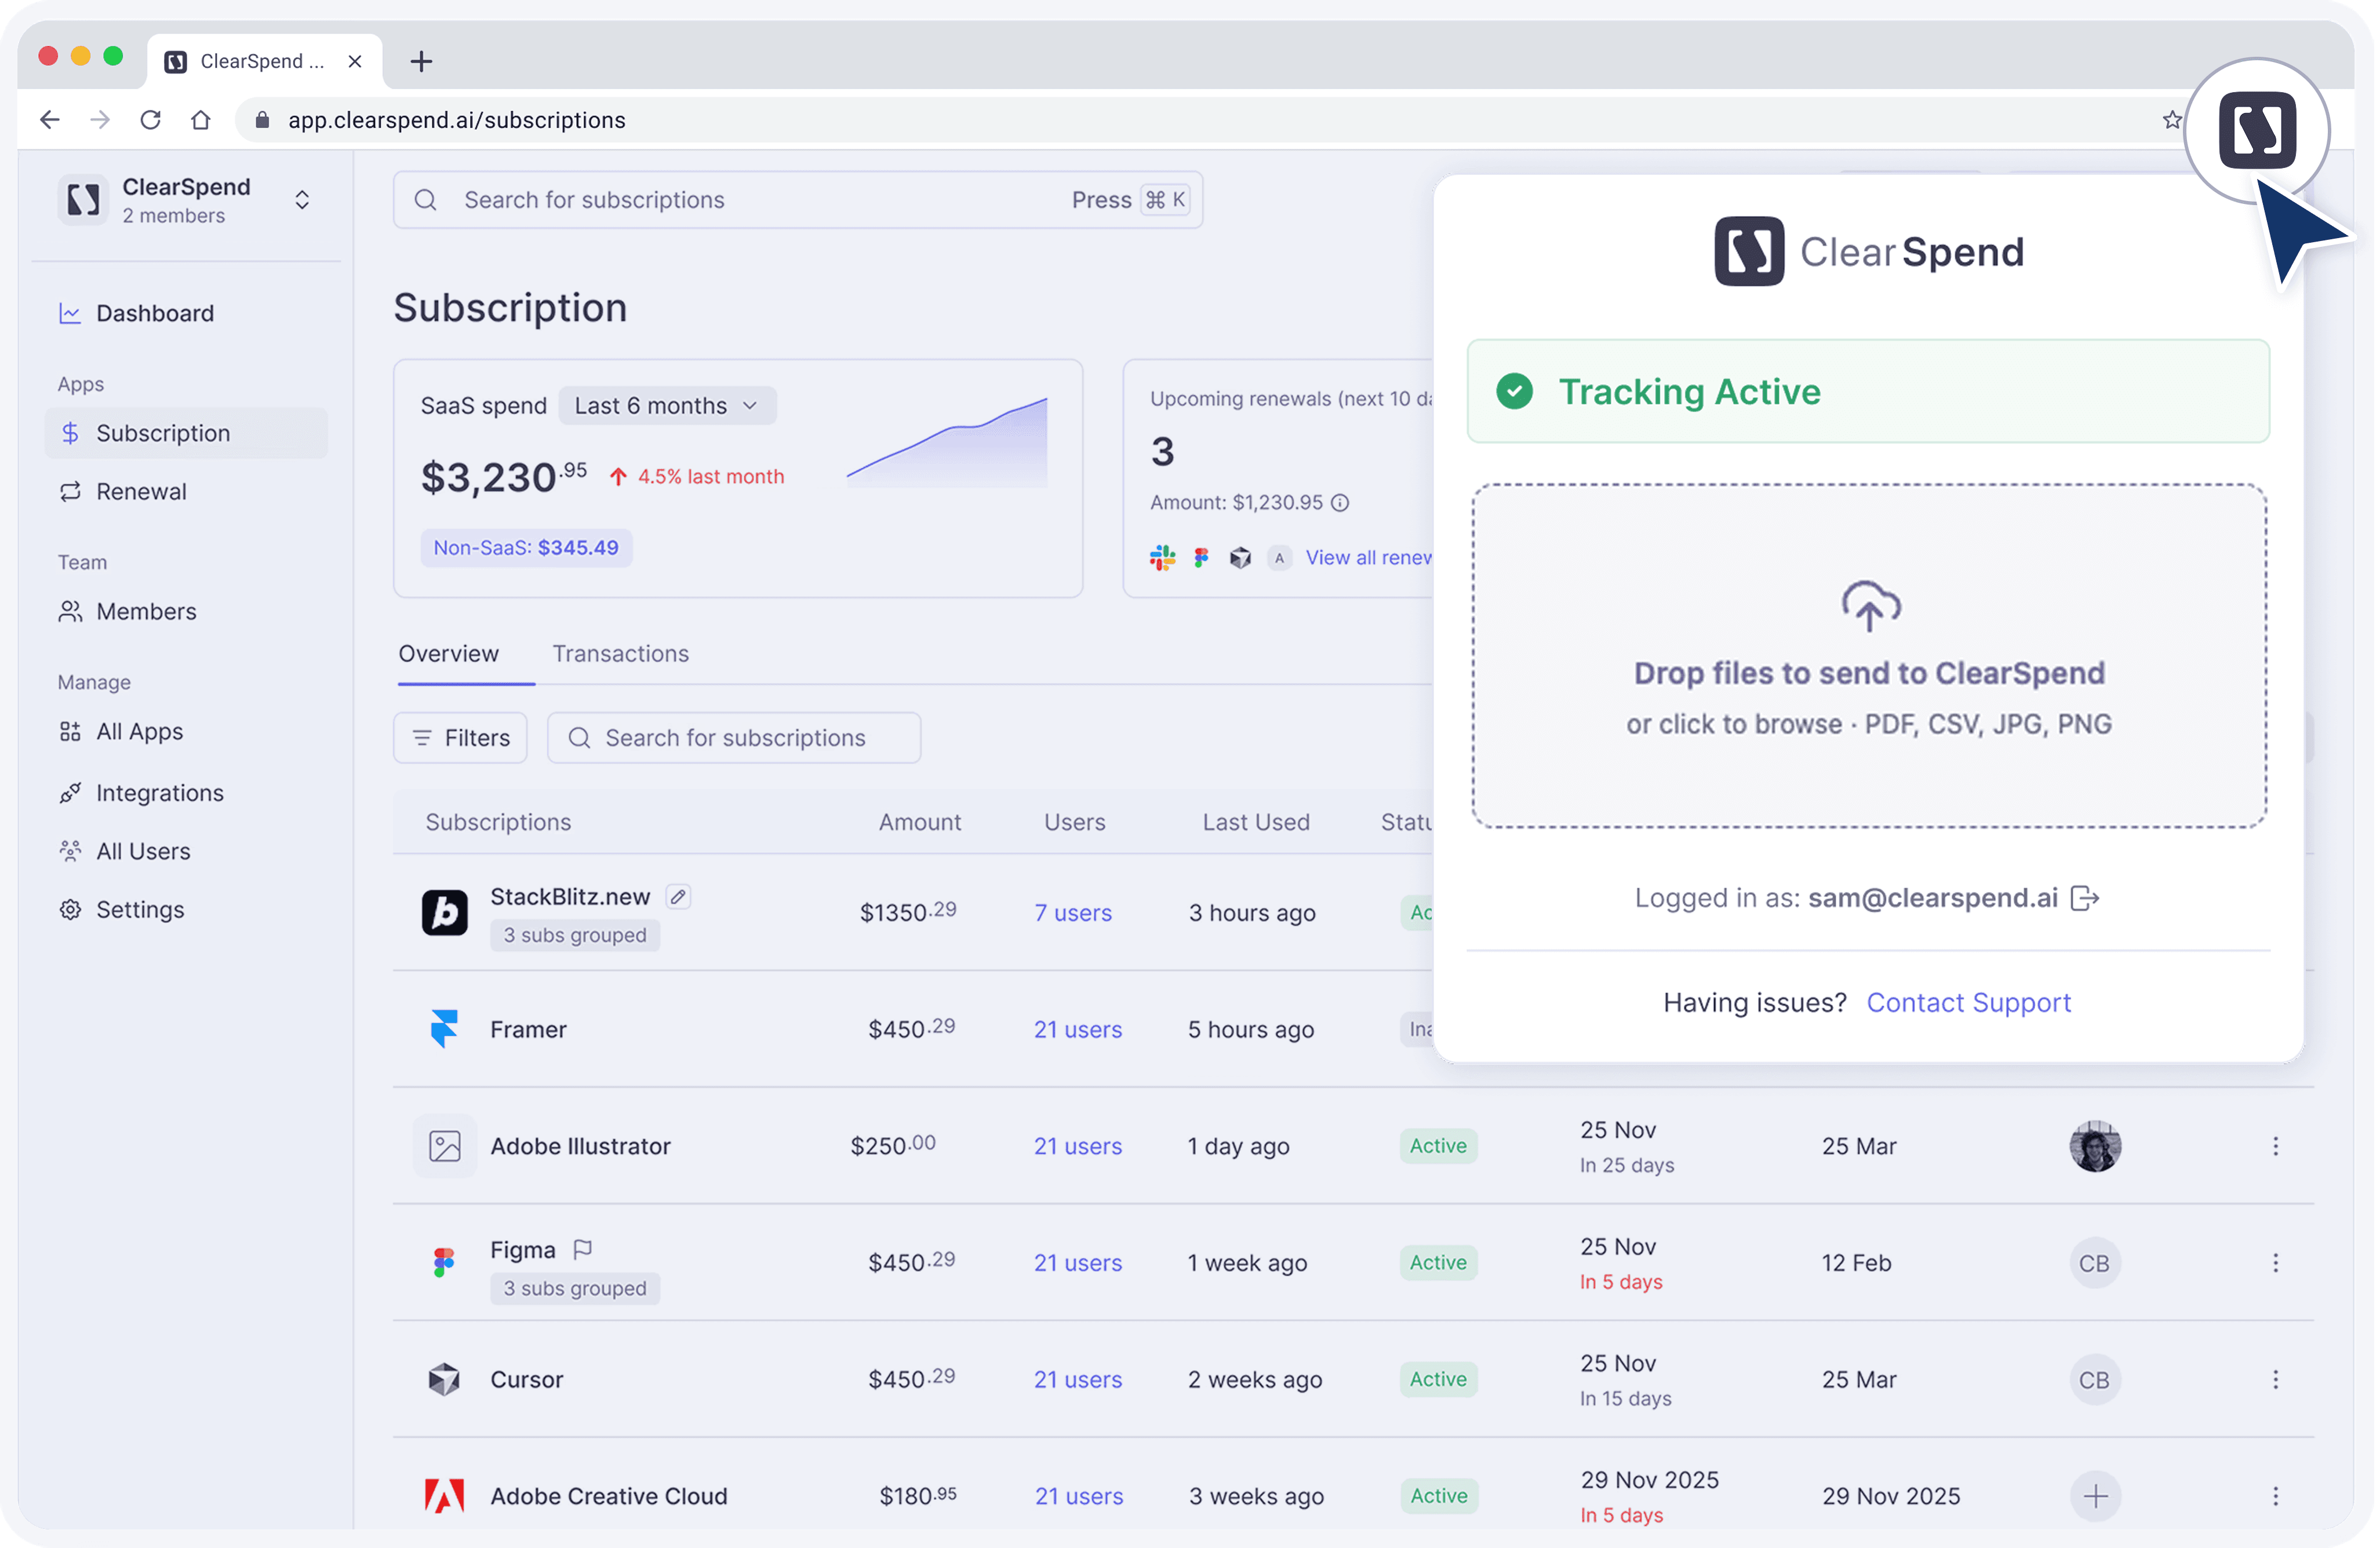This screenshot has height=1548, width=2380.
Task: Open the Figma row options menu
Action: click(x=2275, y=1262)
